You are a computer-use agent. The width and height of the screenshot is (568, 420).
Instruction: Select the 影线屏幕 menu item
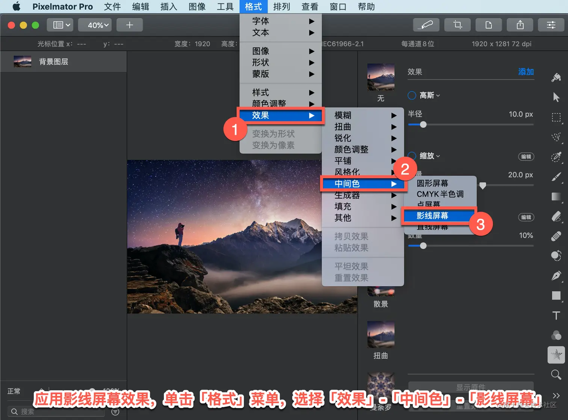(x=439, y=215)
